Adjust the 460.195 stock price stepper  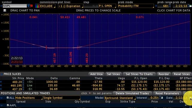[x=23, y=85]
